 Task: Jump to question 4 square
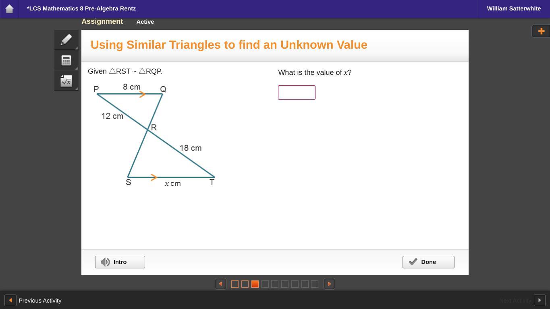tap(265, 284)
